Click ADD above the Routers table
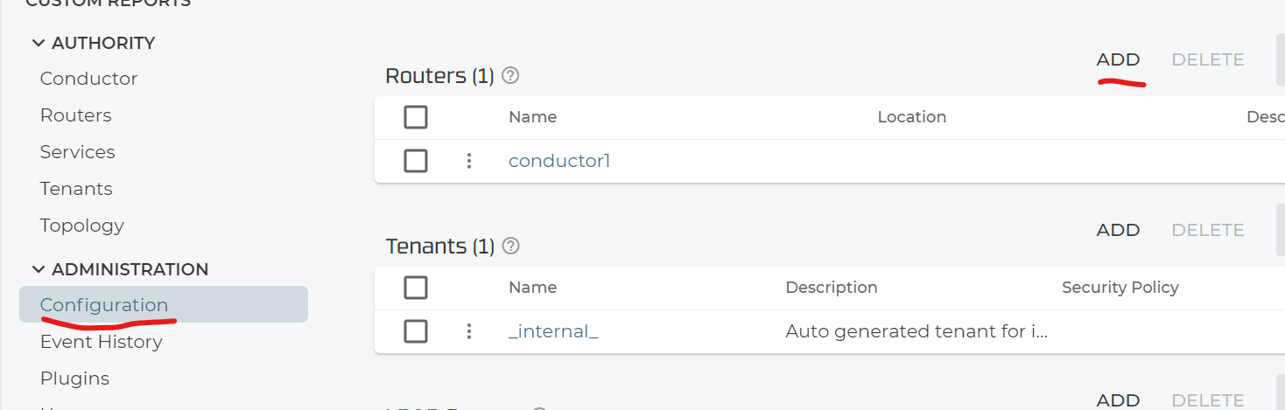 pyautogui.click(x=1118, y=59)
